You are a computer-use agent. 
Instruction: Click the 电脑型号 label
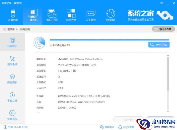(x=41, y=59)
